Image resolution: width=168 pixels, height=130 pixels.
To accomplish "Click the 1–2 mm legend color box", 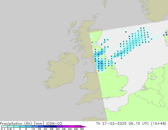I will (17, 127).
